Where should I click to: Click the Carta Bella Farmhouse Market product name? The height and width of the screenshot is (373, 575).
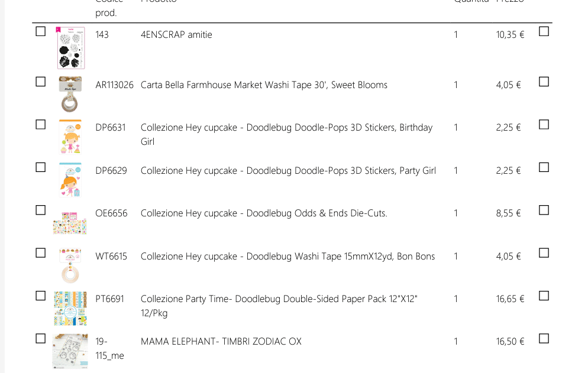coord(264,85)
